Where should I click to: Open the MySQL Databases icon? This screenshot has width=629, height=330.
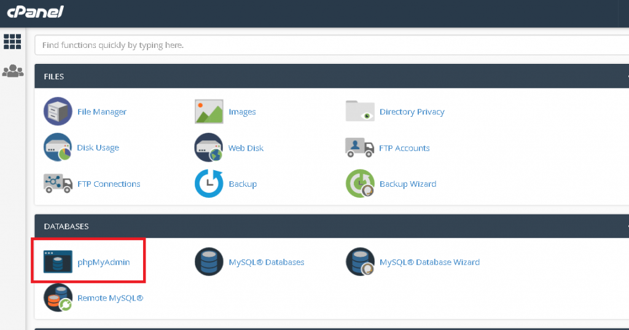pos(209,262)
